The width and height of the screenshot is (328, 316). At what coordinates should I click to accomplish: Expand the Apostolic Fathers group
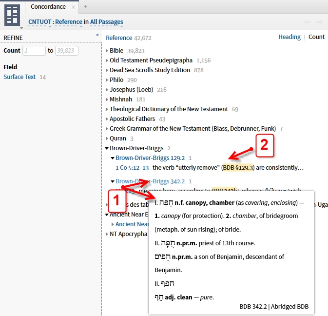(107, 119)
